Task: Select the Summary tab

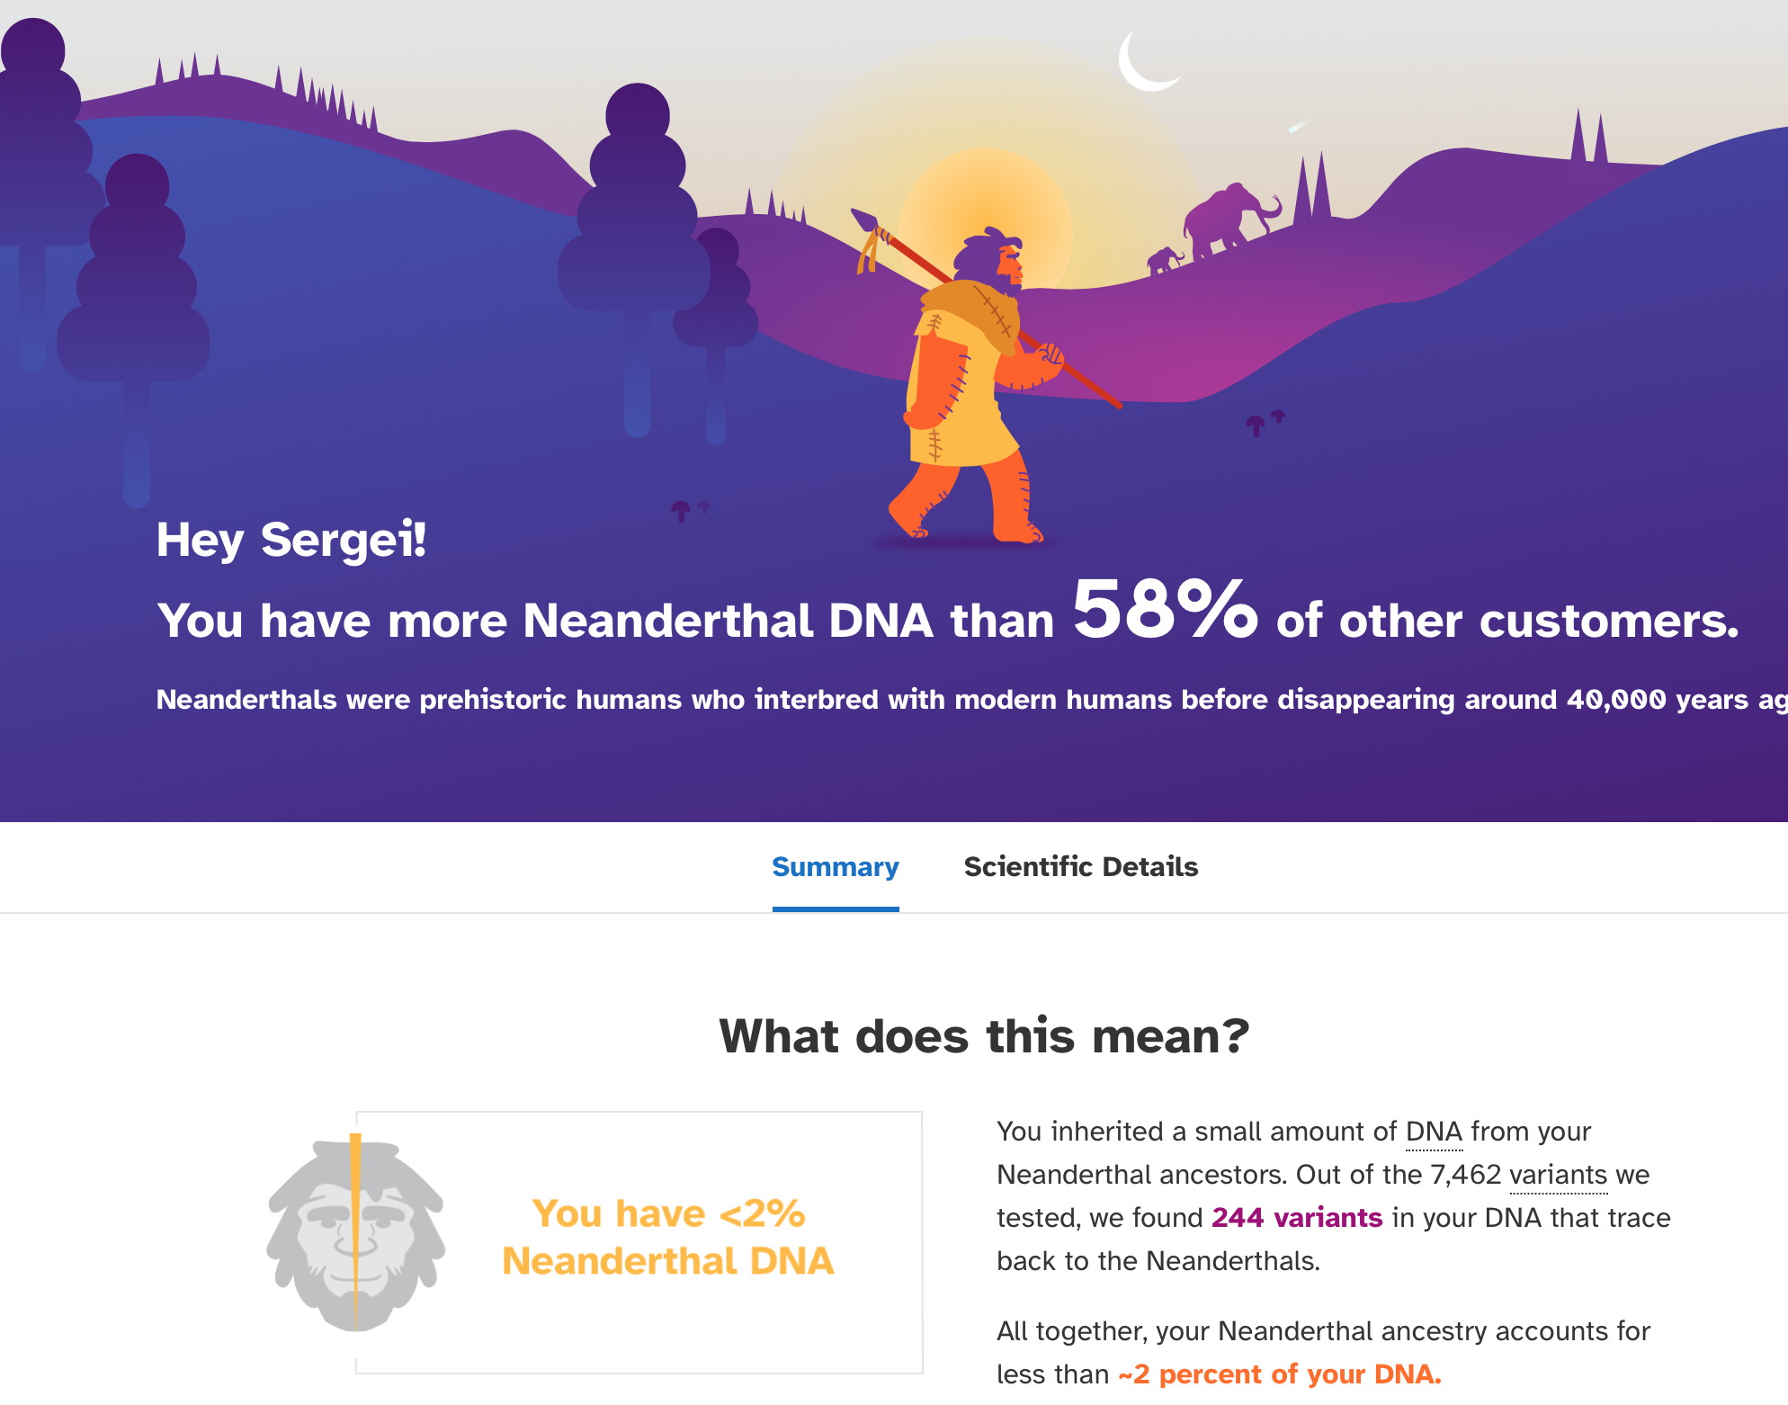Action: point(835,867)
